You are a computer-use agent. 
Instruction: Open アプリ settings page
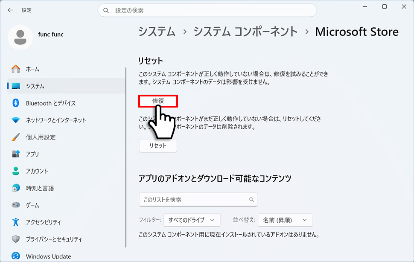(x=66, y=154)
